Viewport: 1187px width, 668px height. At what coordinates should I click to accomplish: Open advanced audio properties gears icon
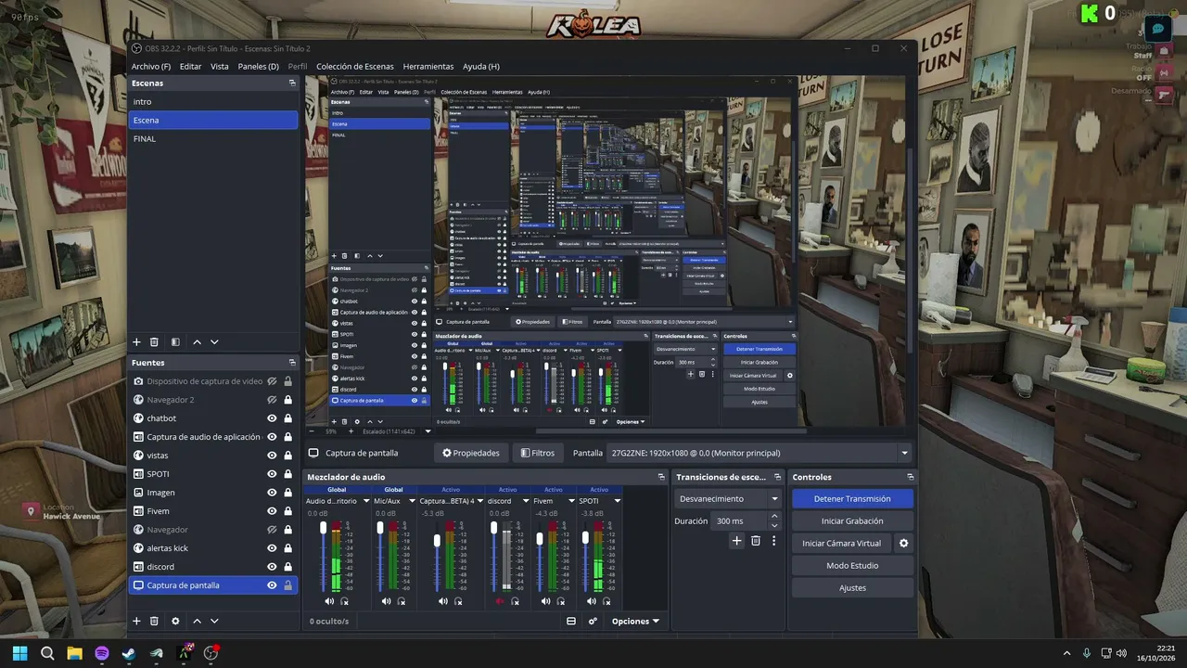click(593, 622)
